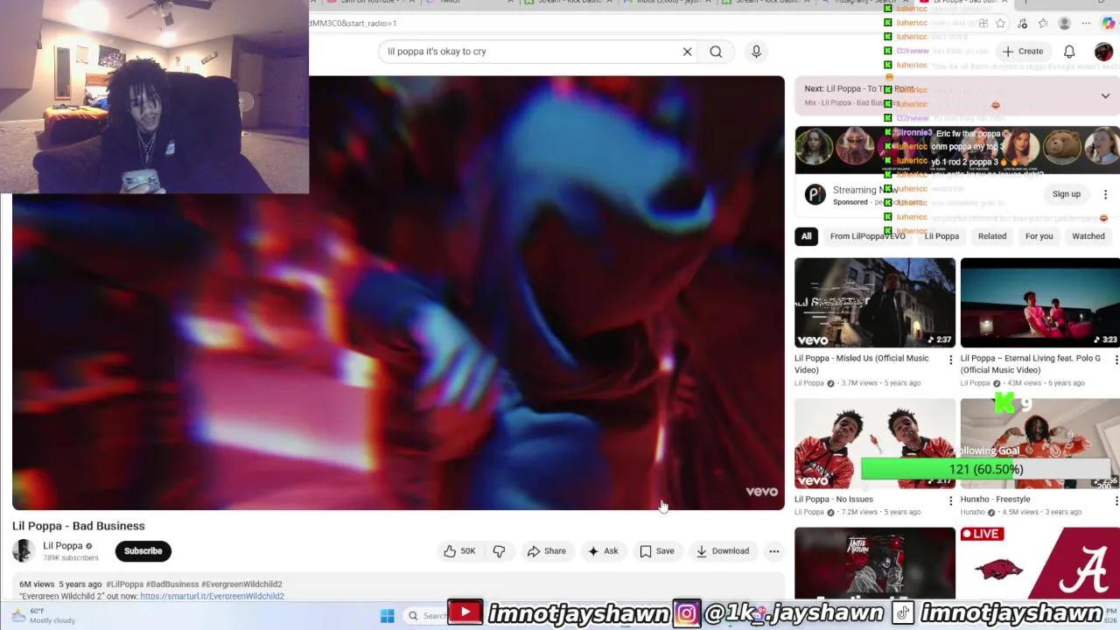
Task: Click the magnifying glass search button
Action: [716, 52]
